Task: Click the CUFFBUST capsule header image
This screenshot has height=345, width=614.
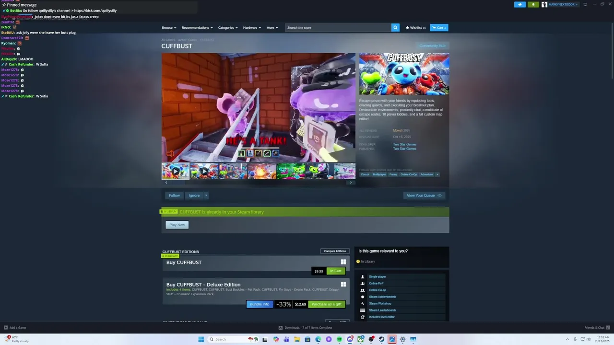Action: tap(404, 74)
